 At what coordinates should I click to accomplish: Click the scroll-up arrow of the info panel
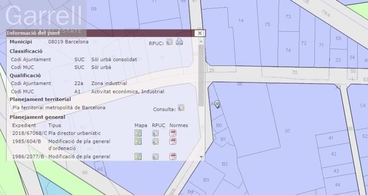point(201,41)
